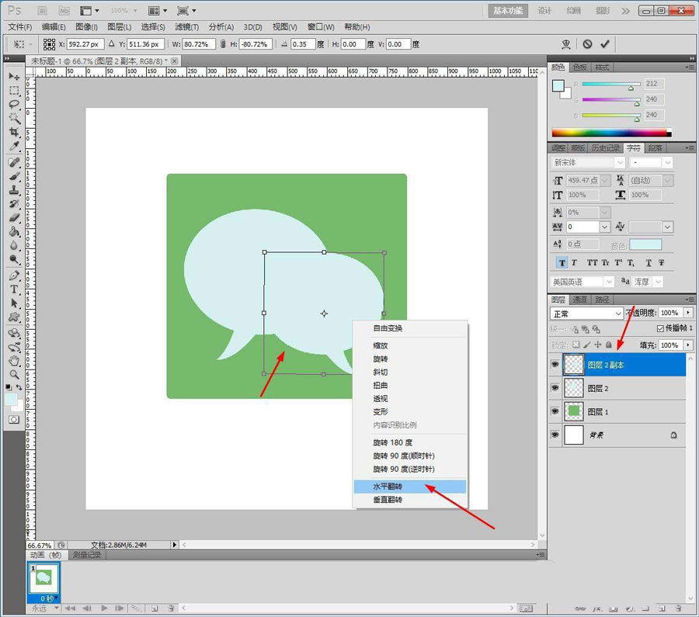Hide the 图层 2 副本 layer
The height and width of the screenshot is (617, 699).
[x=555, y=364]
